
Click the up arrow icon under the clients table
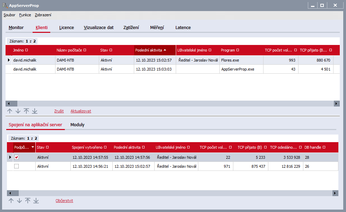coord(10,111)
